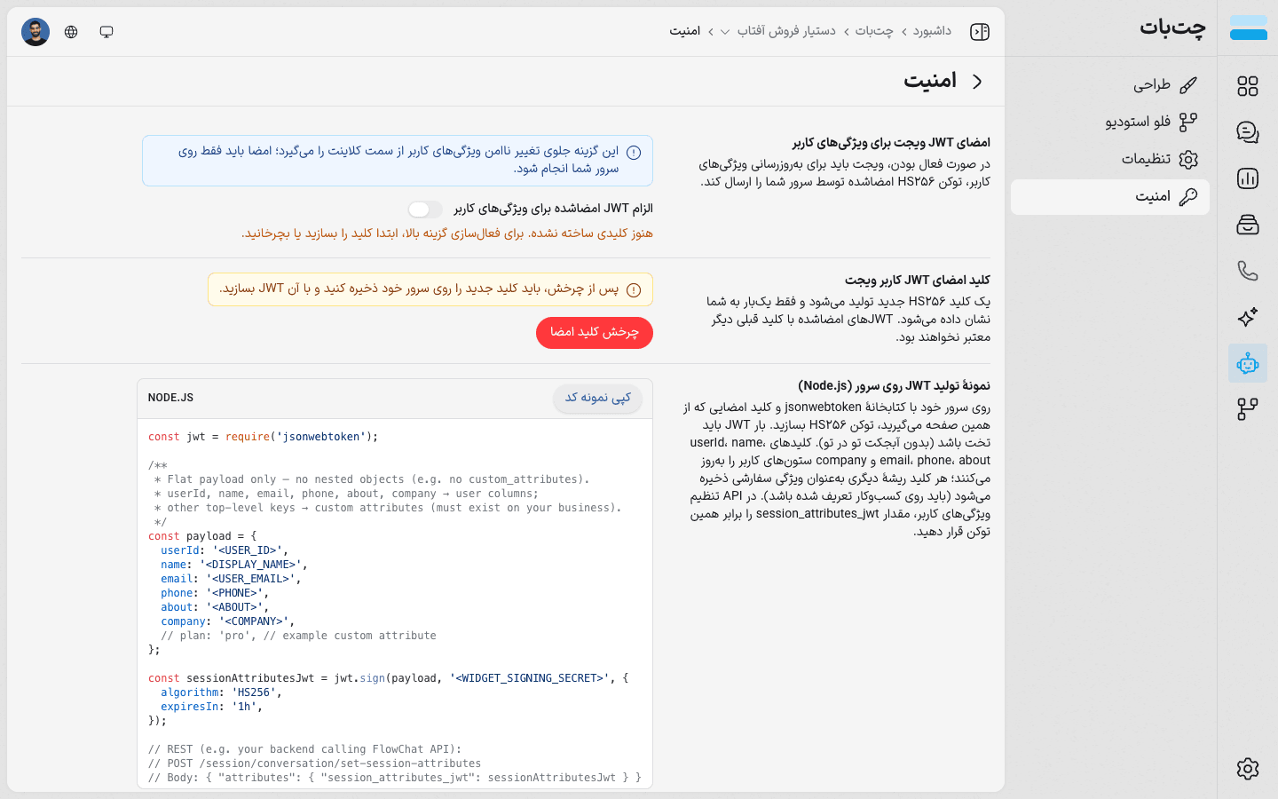Open the workflow branch icon at rail bottom
Viewport: 1278px width, 799px height.
coord(1248,409)
